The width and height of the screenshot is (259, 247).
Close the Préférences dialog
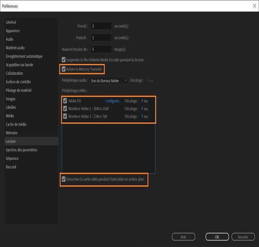pyautogui.click(x=255, y=6)
